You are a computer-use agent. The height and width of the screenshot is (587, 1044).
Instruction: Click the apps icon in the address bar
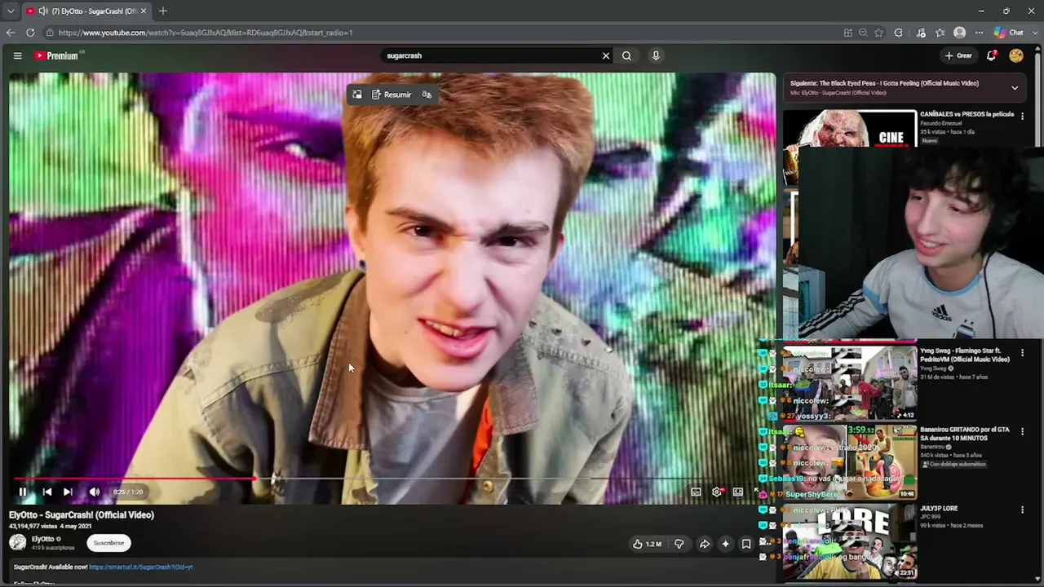[x=848, y=33]
